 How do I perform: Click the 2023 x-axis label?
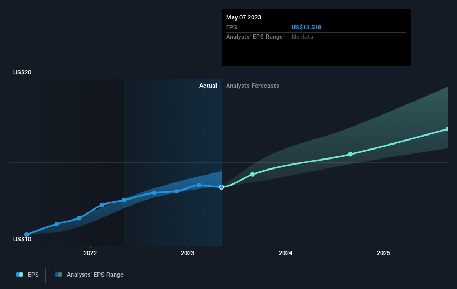(x=188, y=253)
